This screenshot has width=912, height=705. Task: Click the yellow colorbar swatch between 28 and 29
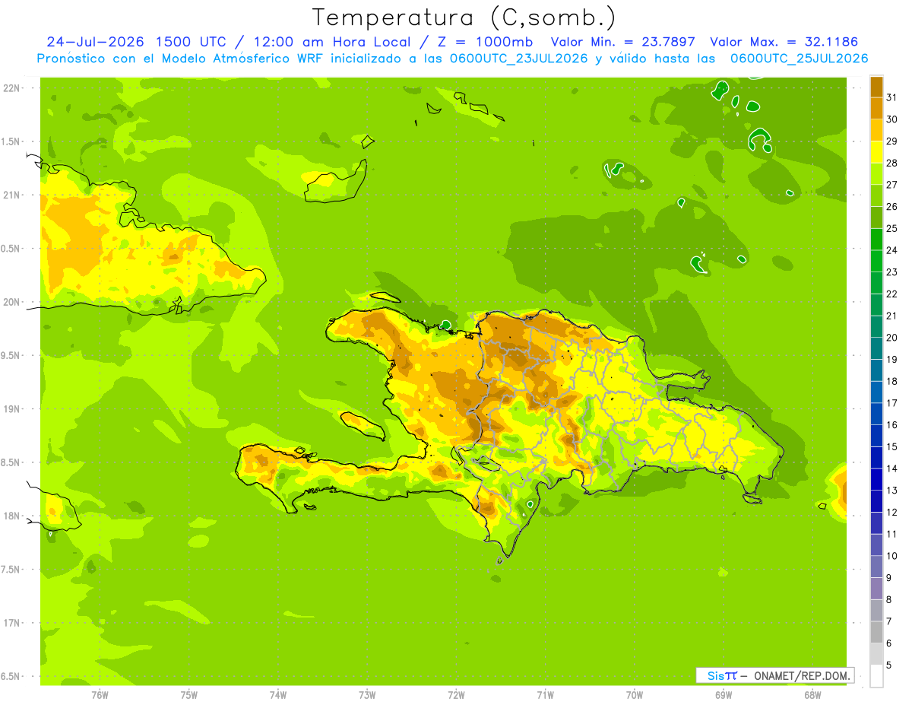point(876,151)
